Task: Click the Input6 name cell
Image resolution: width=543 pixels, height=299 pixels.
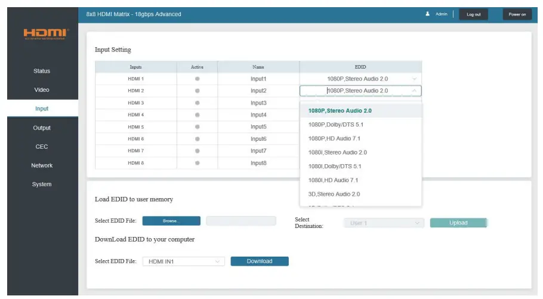Action: [x=258, y=139]
